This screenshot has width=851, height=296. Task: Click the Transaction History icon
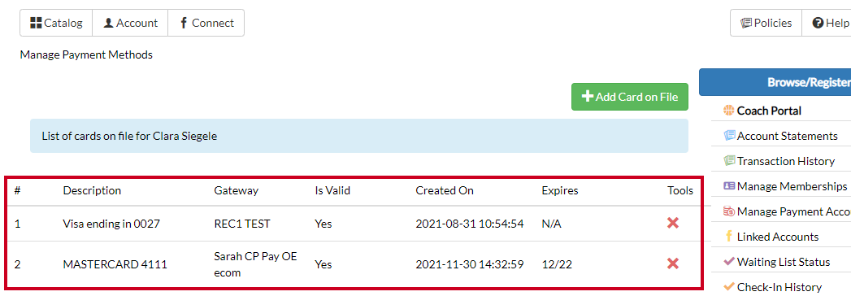729,160
